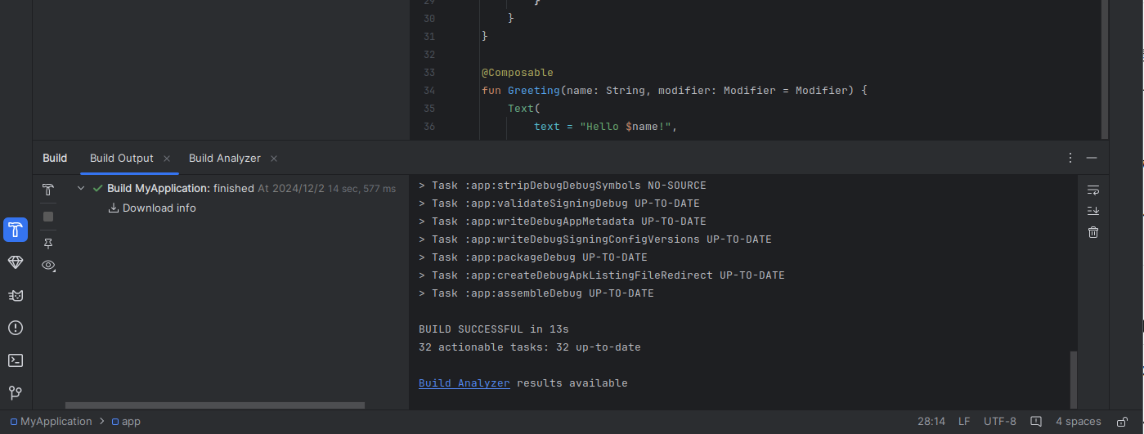Click the ':app:stripDebugDebugSymbols NO-SOURCE' line
The width and height of the screenshot is (1144, 434).
pyautogui.click(x=563, y=186)
